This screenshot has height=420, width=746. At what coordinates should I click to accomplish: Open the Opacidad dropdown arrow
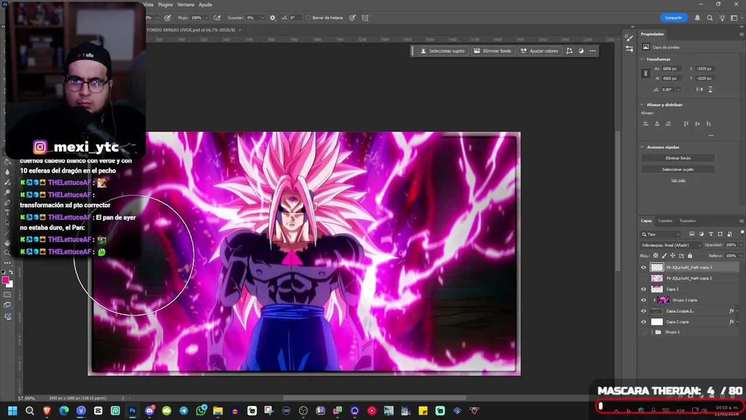click(x=740, y=245)
